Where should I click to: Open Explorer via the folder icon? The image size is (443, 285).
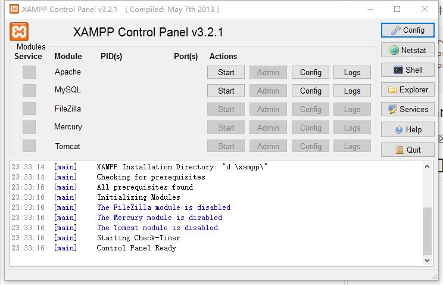[x=407, y=89]
